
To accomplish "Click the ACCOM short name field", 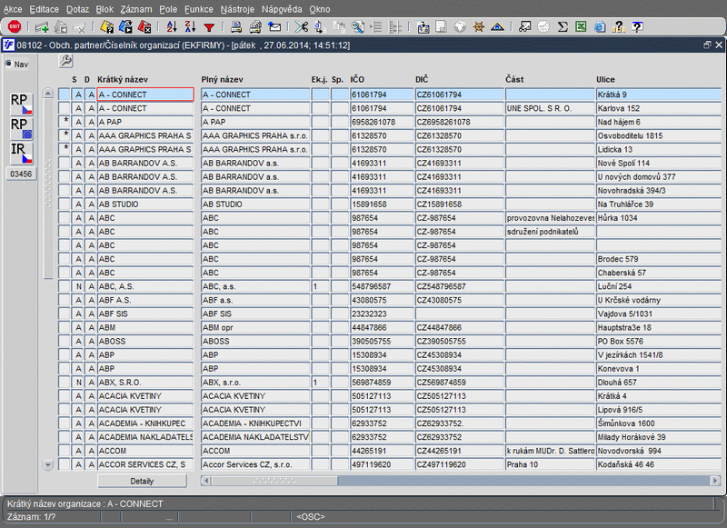I will 145,451.
